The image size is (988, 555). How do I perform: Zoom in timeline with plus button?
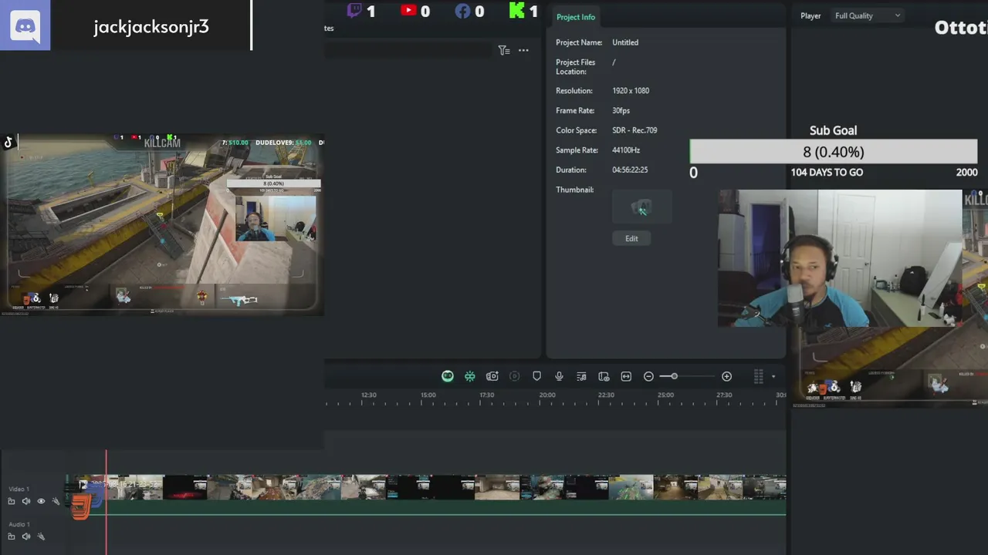pyautogui.click(x=726, y=376)
